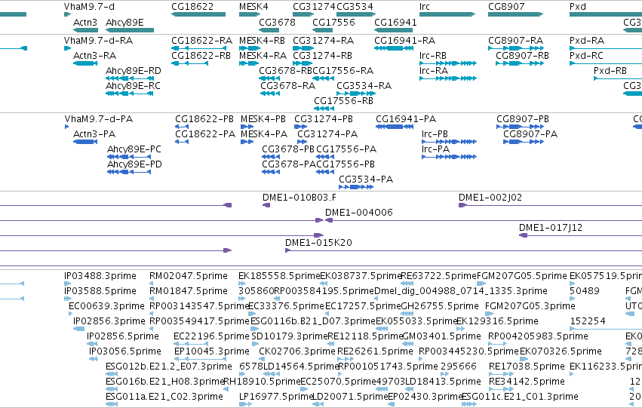Select EST ESG011c.E21_C01.3prime
Screen dimensions: 642x408
(469, 405)
